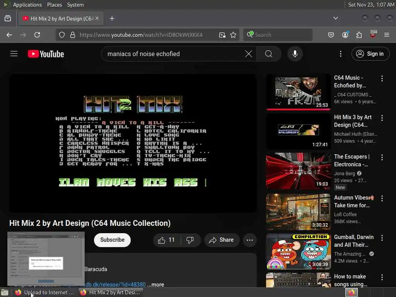Click the show desktop taskbar icon

pyautogui.click(x=5, y=293)
